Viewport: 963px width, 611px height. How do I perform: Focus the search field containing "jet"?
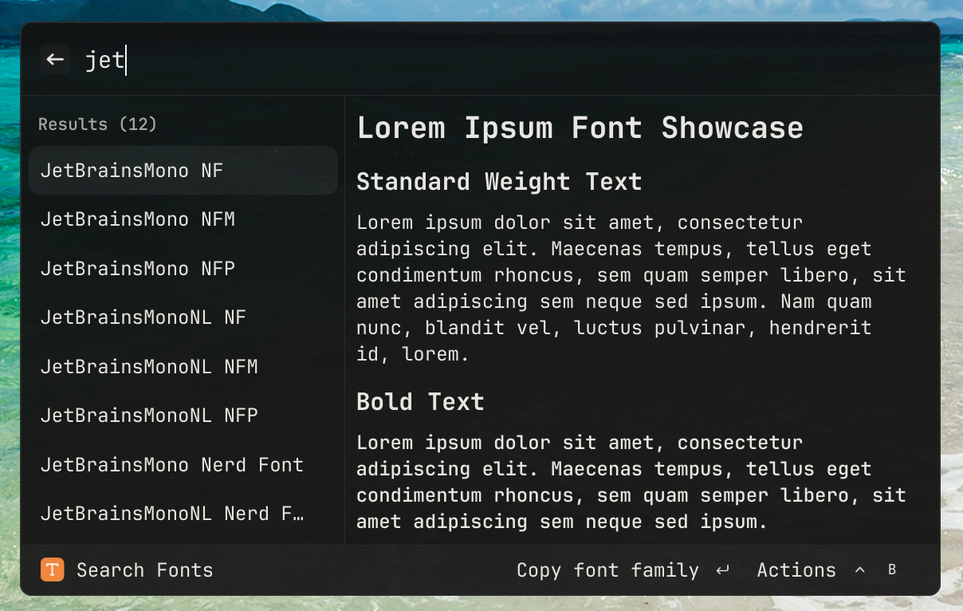coord(478,61)
